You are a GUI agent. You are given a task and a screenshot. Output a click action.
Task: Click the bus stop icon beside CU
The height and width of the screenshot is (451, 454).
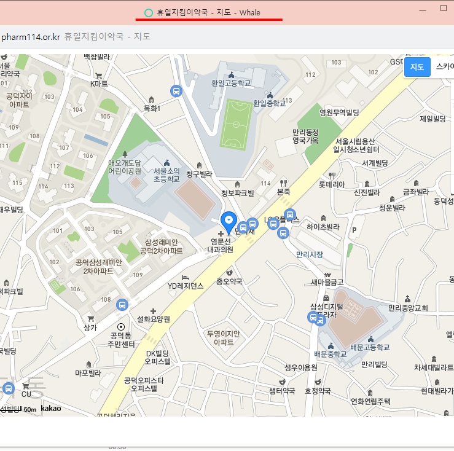[x=9, y=388]
